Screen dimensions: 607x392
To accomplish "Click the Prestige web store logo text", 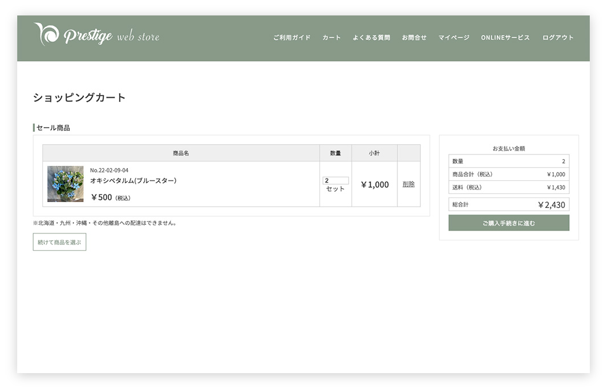I will (x=112, y=37).
